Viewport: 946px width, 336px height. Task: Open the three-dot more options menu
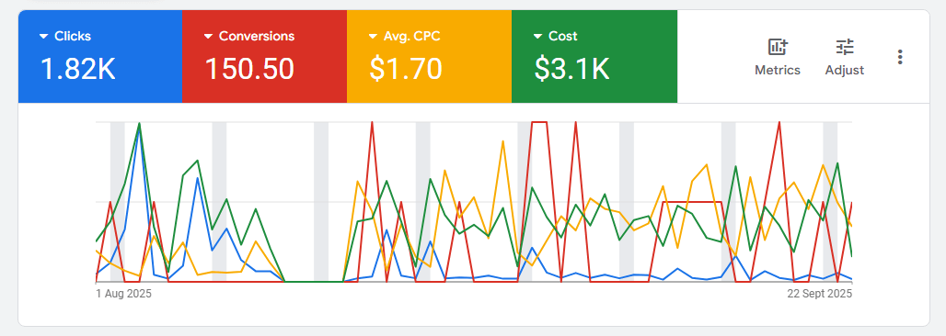point(900,57)
